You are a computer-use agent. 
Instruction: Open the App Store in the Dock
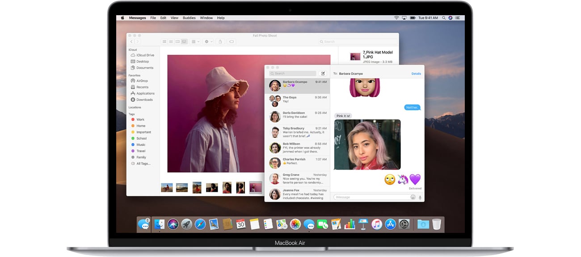point(390,224)
